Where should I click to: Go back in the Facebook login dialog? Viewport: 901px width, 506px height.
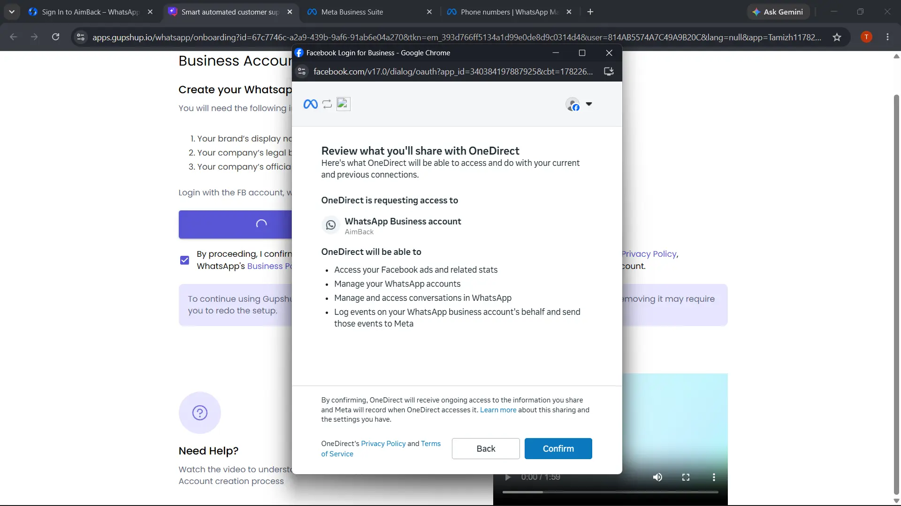click(x=486, y=448)
